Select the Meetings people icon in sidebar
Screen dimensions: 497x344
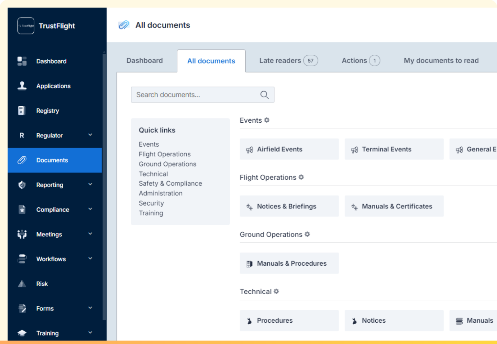pyautogui.click(x=22, y=234)
